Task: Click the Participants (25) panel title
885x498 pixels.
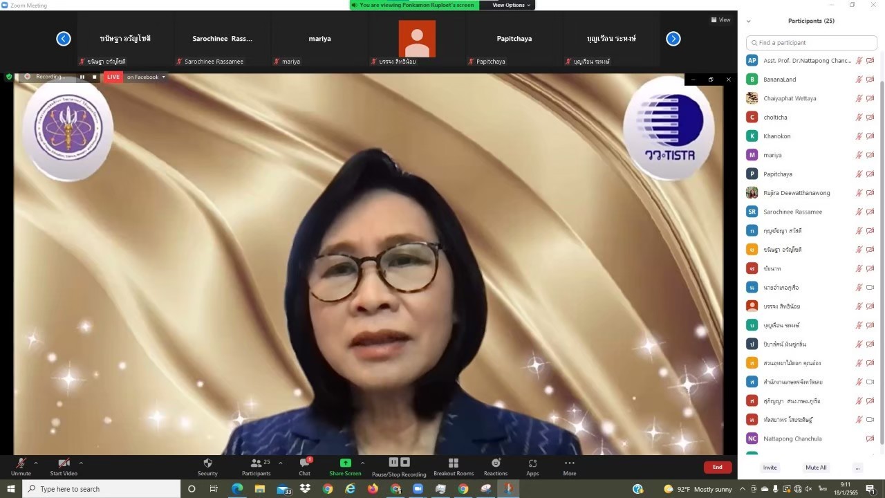Action: (811, 21)
